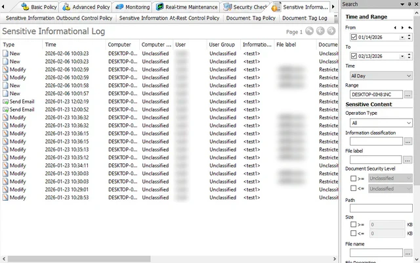This screenshot has width=420, height=263.
Task: Open Sensitive Information At-Rest Control Policy sub-tab
Action: point(169,18)
